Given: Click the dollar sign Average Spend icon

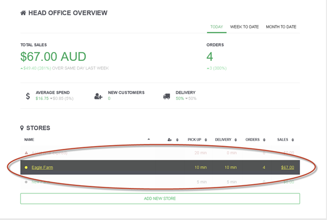Looking at the screenshot, I should 28,96.
